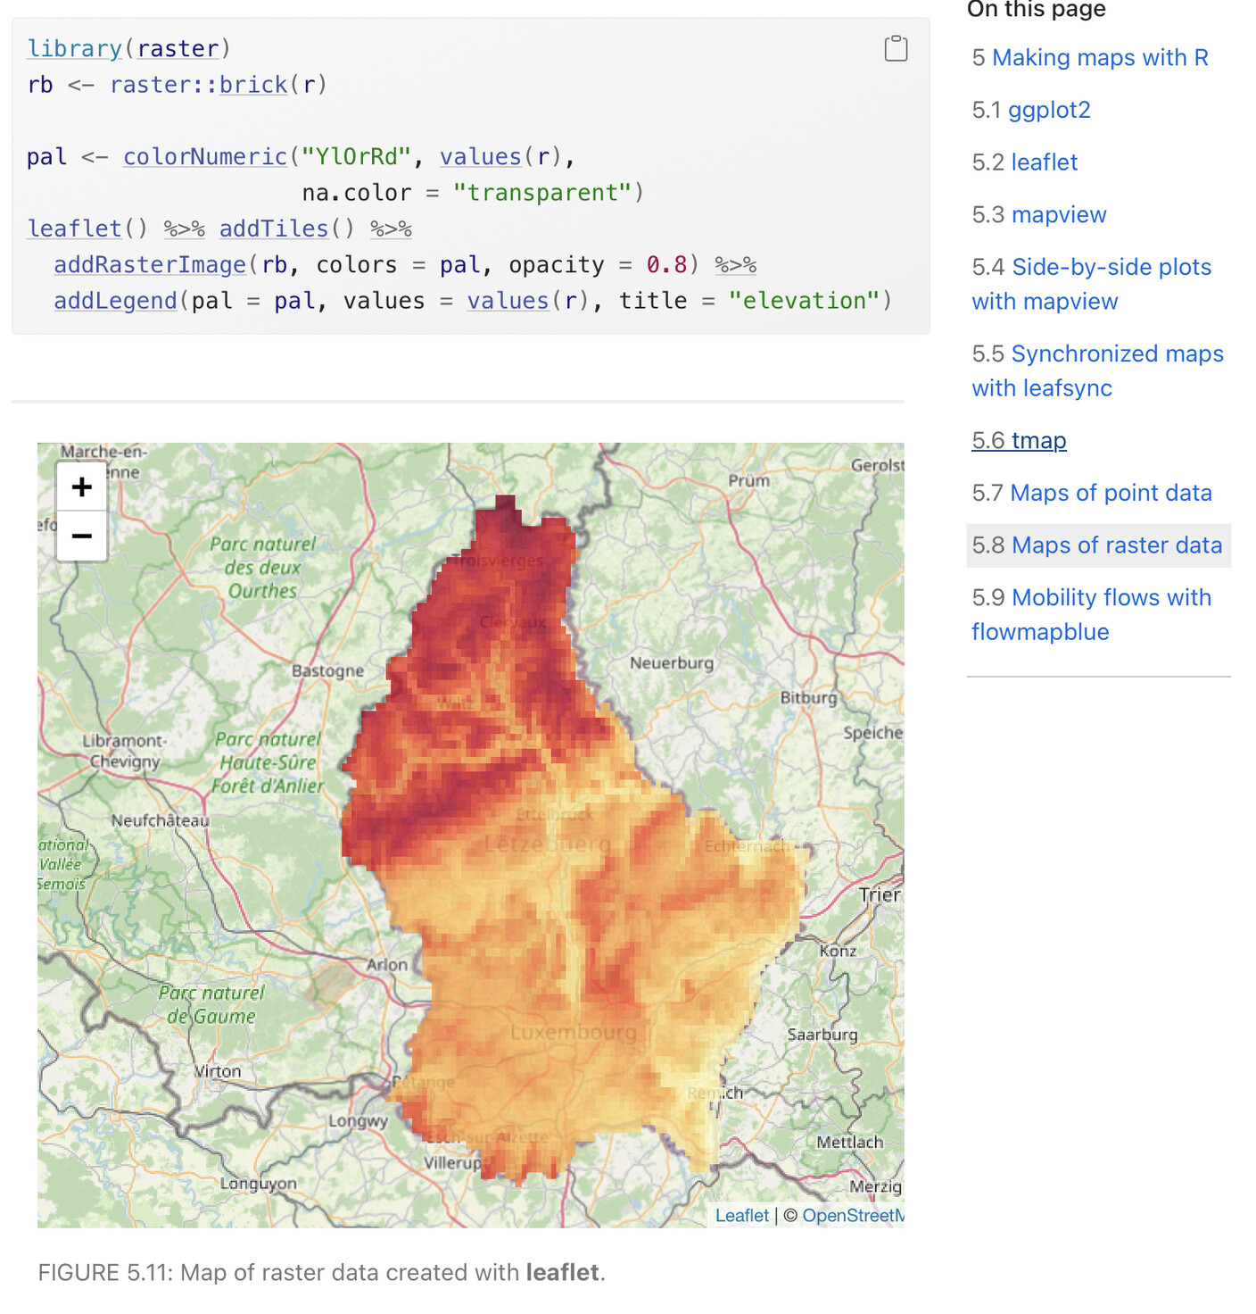Open the values function link in the code
The width and height of the screenshot is (1256, 1314).
point(480,156)
